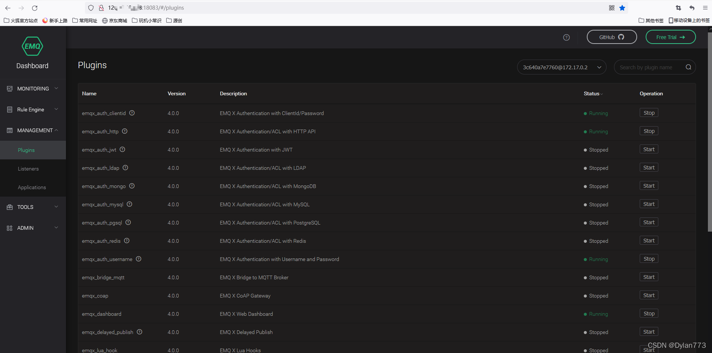Click the undo arrow icon in browser toolbar
712x353 pixels.
[692, 8]
